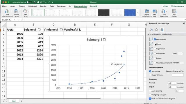Select the dark chart style thumbnail

(x=104, y=12)
